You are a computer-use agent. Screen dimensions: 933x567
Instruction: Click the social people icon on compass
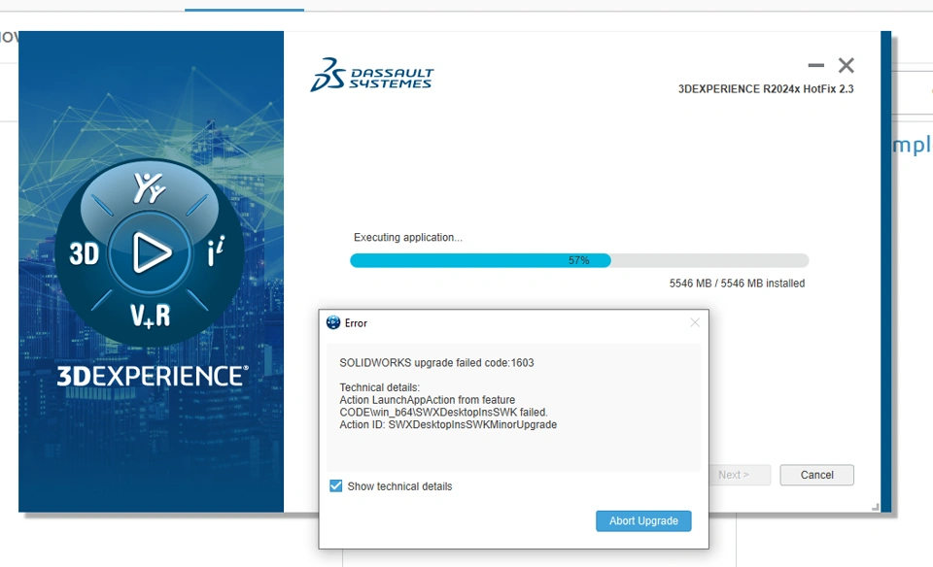[149, 187]
